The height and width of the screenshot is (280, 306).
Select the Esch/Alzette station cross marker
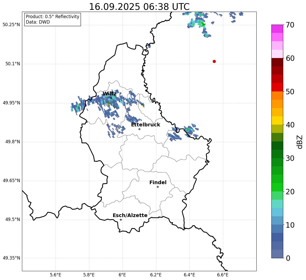coord(121,220)
